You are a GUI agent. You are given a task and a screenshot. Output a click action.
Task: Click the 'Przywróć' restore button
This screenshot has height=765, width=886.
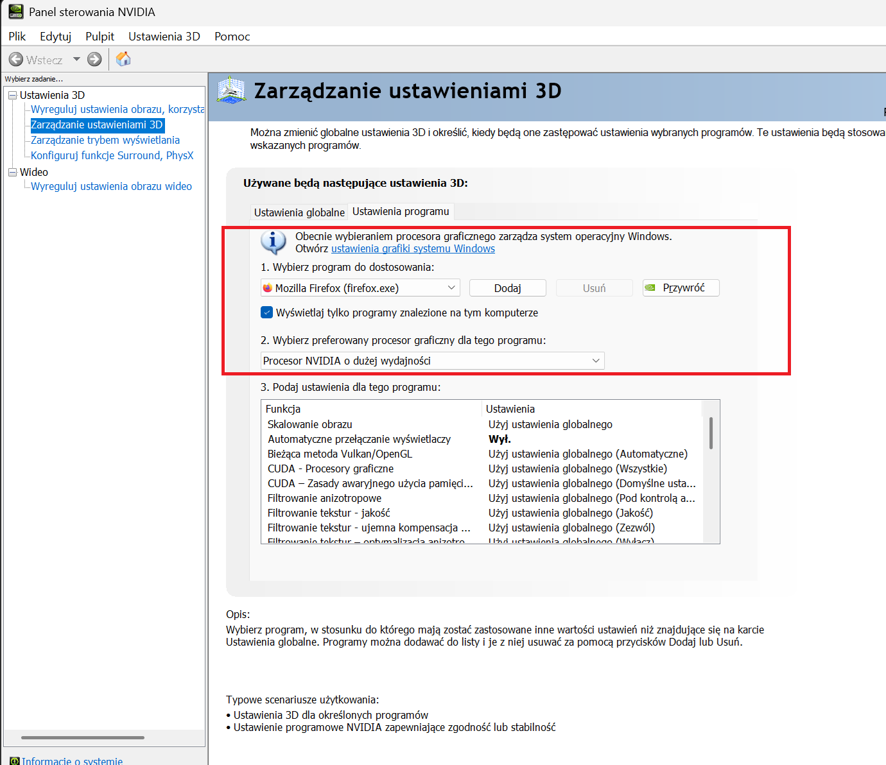click(681, 288)
